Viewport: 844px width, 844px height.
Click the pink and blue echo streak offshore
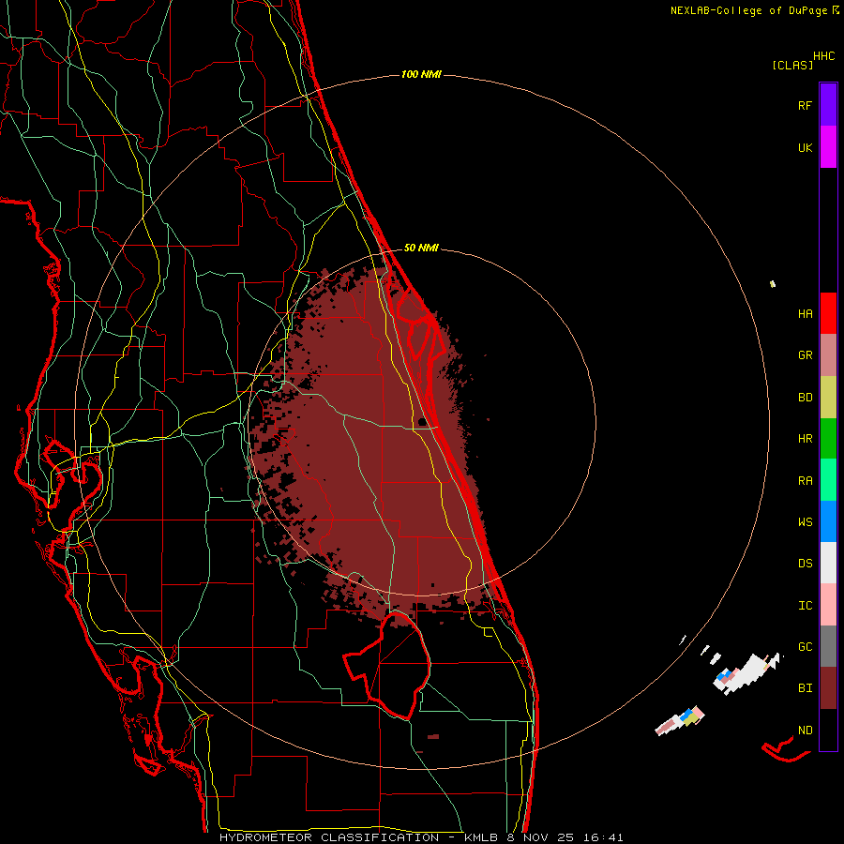click(679, 720)
